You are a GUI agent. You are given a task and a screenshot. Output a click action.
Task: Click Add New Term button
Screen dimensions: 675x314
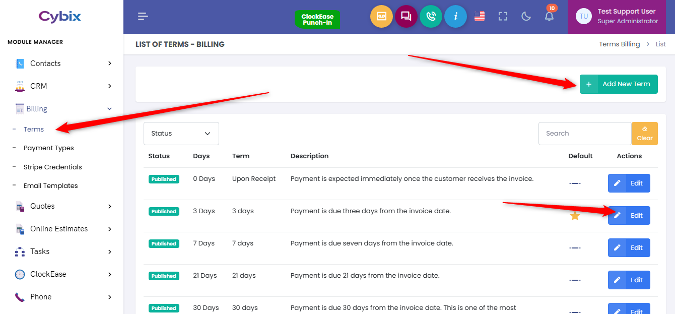619,84
